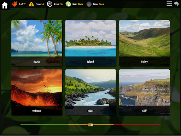Click the green segment of the slider
181x136 pixels.
click(x=43, y=125)
